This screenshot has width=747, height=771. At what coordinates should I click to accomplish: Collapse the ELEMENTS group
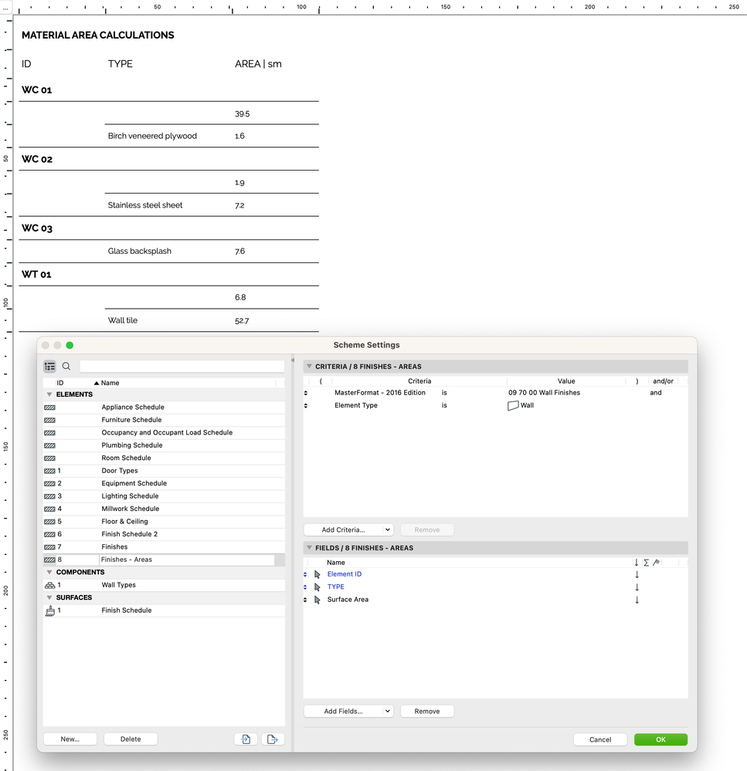pos(49,394)
